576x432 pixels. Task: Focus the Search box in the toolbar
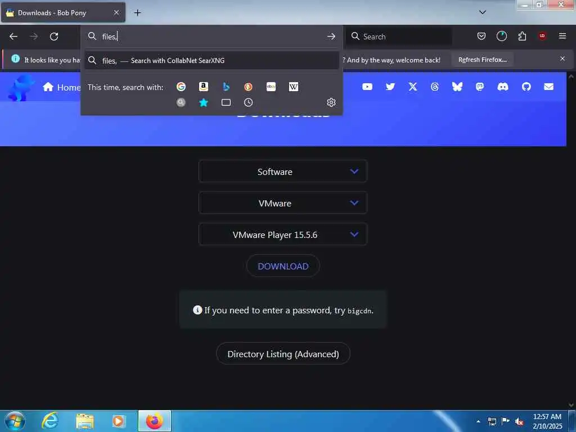(x=399, y=37)
